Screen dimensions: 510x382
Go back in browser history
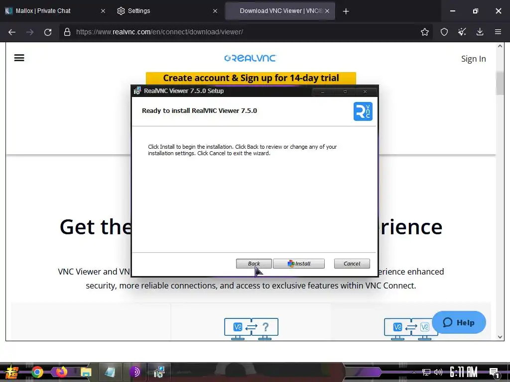(x=12, y=32)
